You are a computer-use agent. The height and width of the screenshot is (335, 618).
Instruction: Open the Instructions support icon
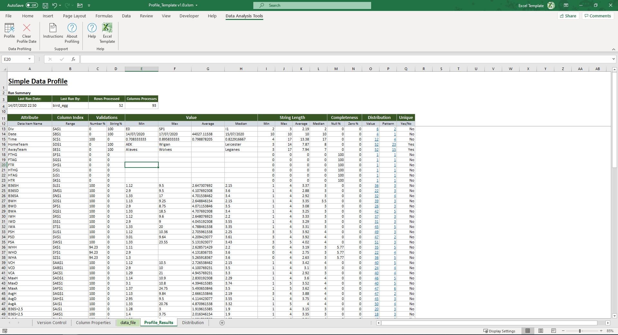click(53, 32)
